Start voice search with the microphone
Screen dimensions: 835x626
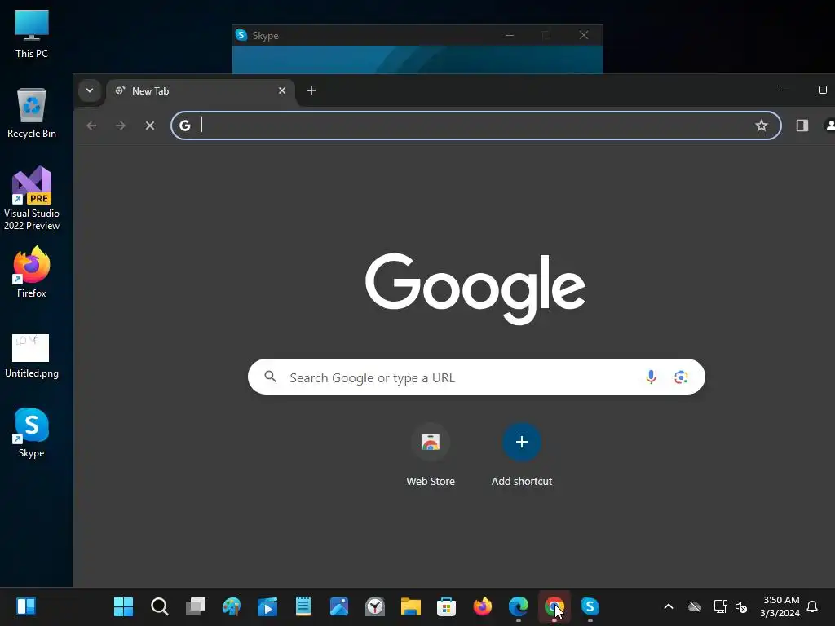(x=651, y=377)
